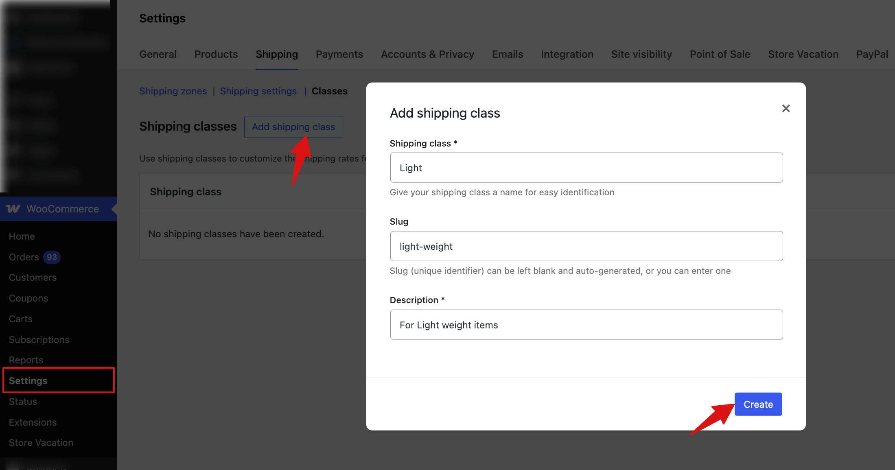This screenshot has height=470, width=895.
Task: Switch to the General settings tab
Action: click(x=158, y=54)
